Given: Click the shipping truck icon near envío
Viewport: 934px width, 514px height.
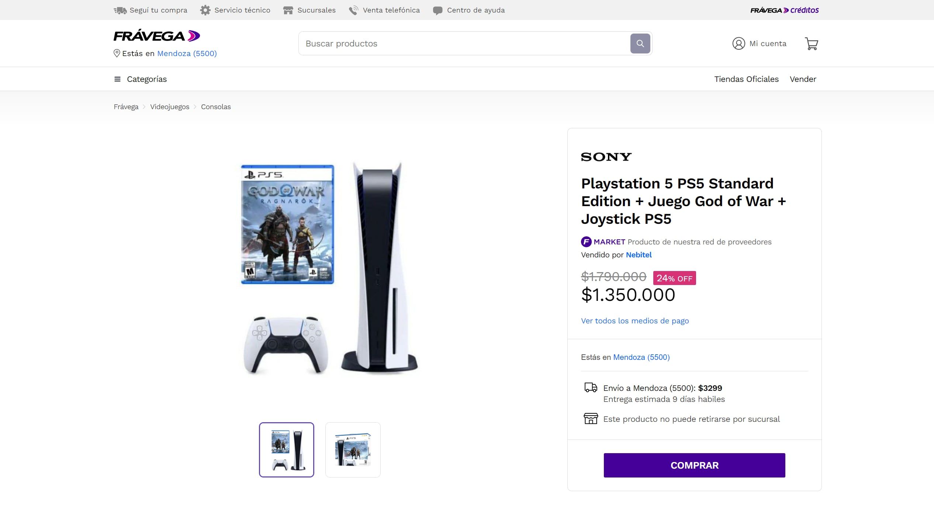Looking at the screenshot, I should [x=591, y=388].
